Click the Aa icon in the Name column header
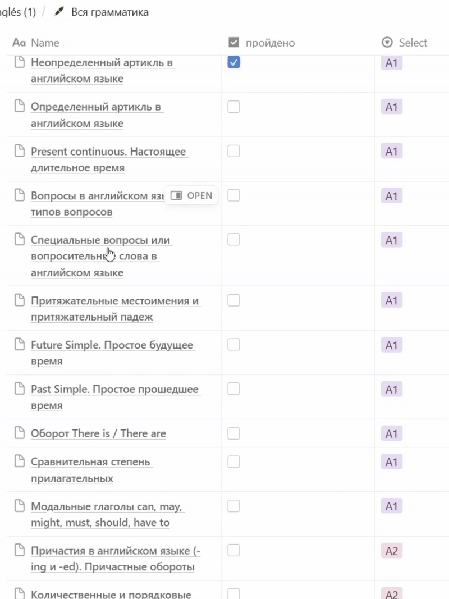The height and width of the screenshot is (599, 449). 19,42
